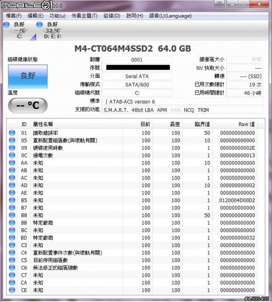Click the ATA8-ACS version 6 standard field
This screenshot has width=272, height=302.
182,102
